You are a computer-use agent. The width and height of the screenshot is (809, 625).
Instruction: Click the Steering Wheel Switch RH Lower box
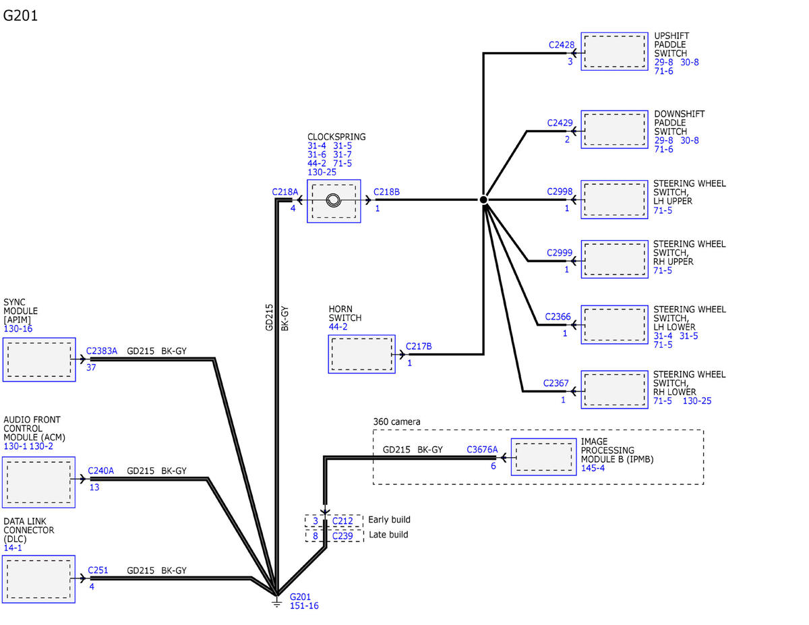pos(614,389)
